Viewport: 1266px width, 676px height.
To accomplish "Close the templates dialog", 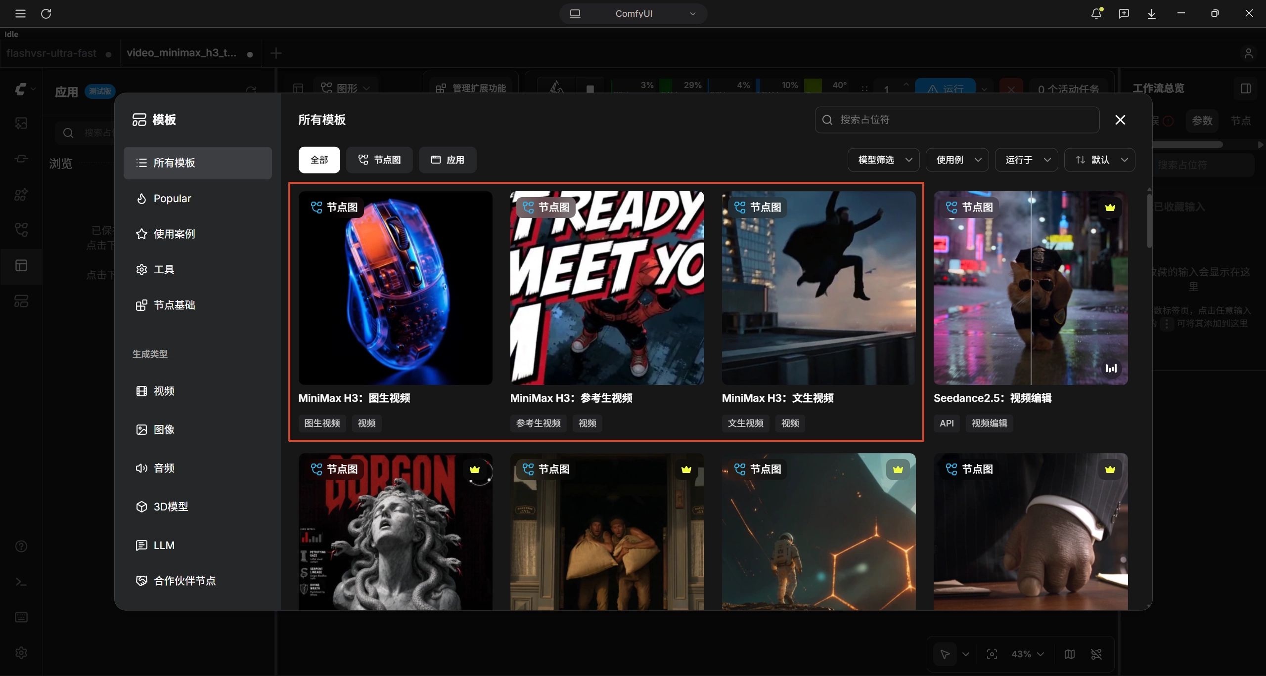I will pos(1121,120).
